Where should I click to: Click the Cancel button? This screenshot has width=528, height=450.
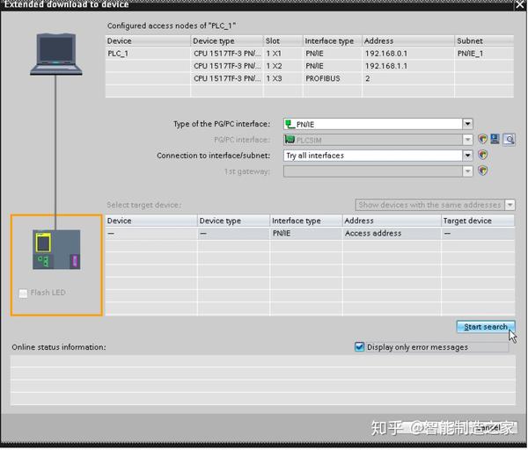pos(491,428)
